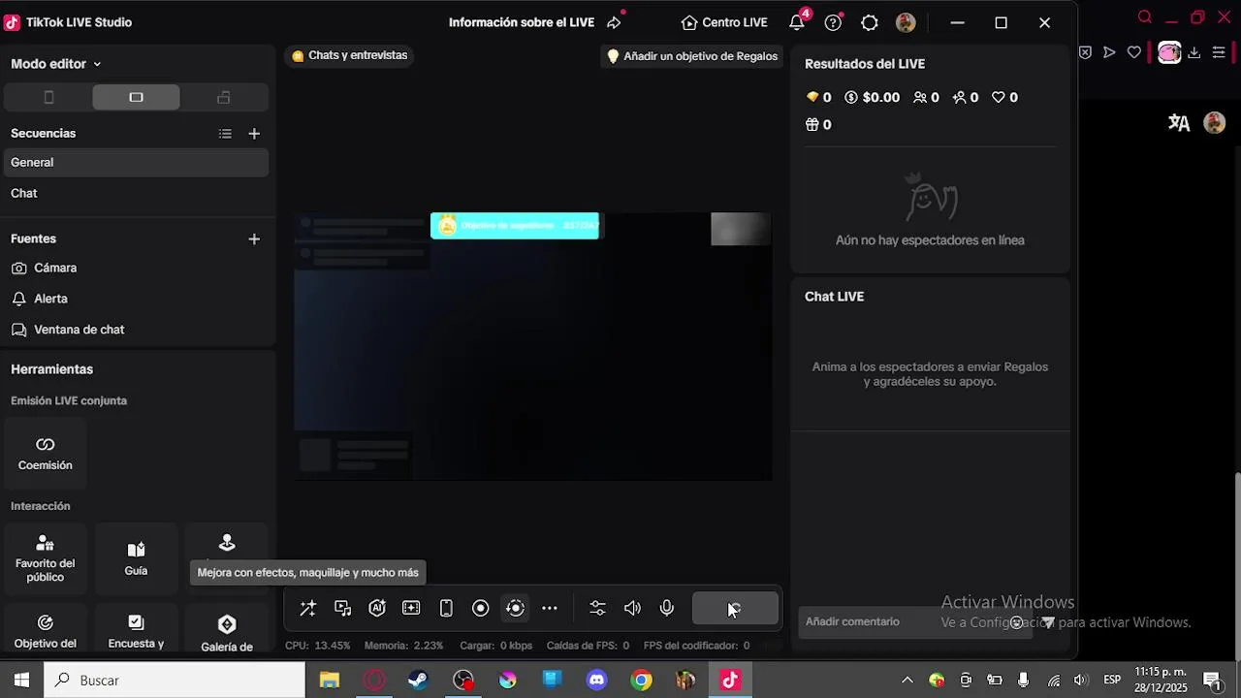
Task: Click the download icon in background browser
Action: tap(1193, 52)
